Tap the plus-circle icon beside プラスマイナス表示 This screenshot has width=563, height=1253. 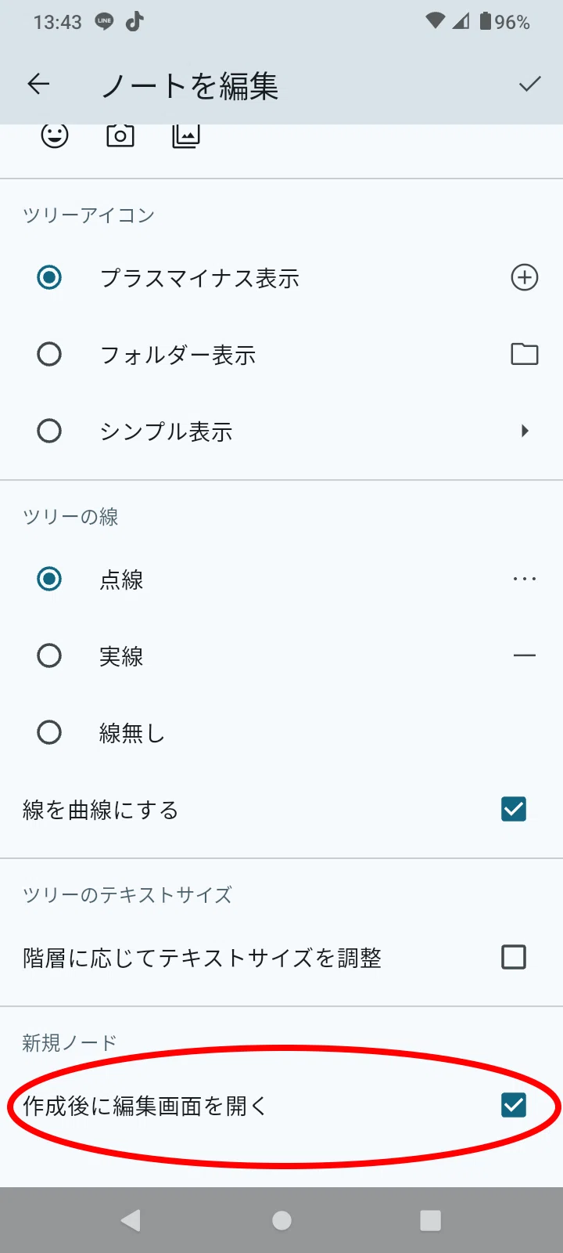[x=524, y=277]
